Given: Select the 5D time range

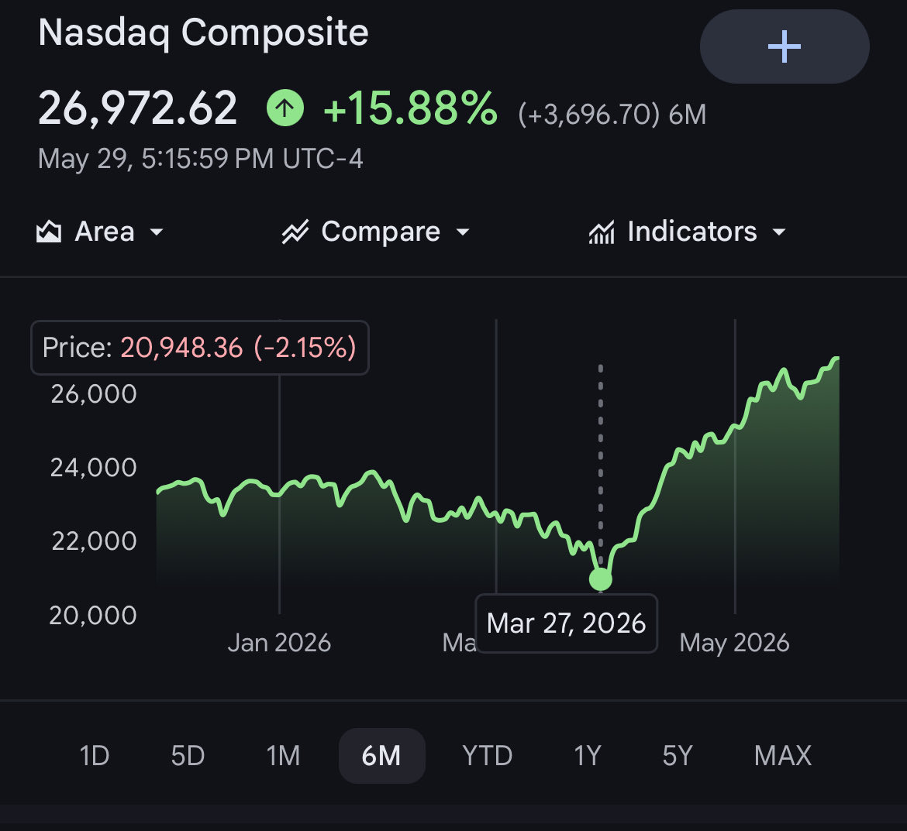Looking at the screenshot, I should click(x=188, y=755).
